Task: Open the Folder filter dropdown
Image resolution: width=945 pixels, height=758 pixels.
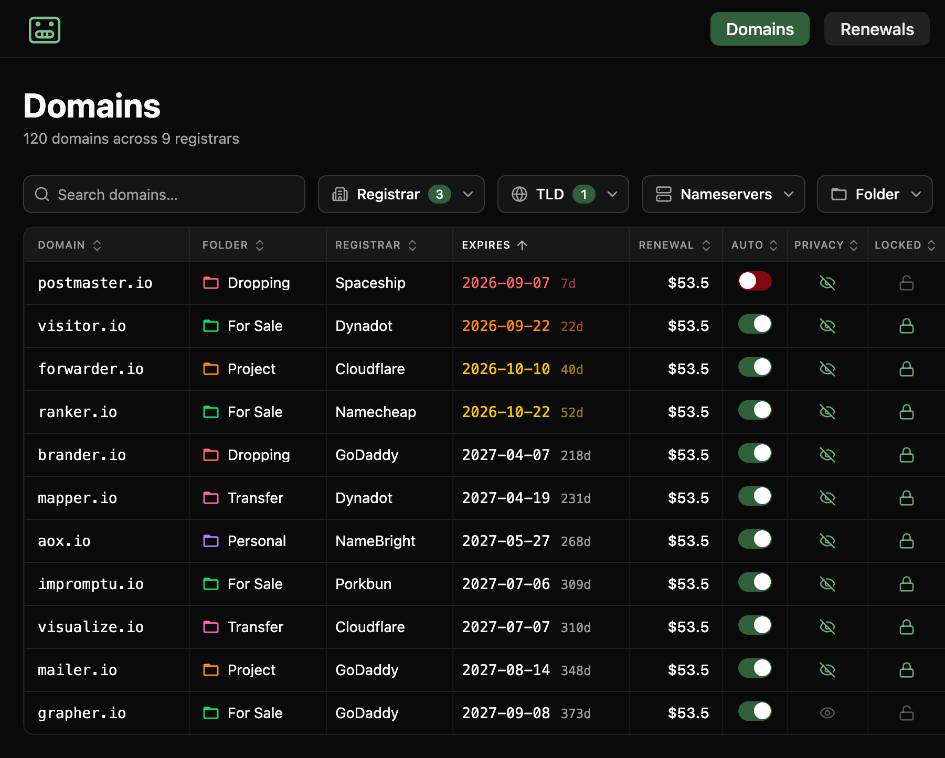Action: (875, 194)
